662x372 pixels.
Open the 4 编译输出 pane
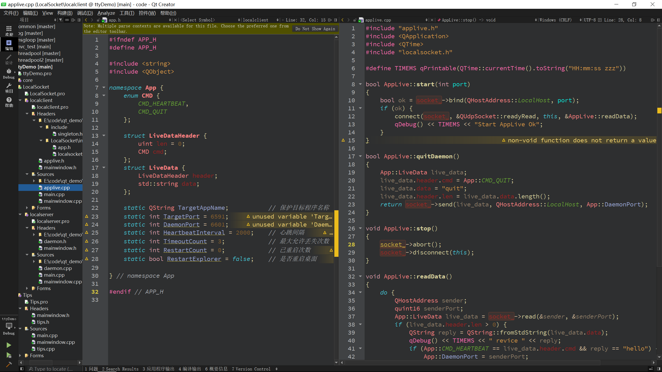coord(190,369)
